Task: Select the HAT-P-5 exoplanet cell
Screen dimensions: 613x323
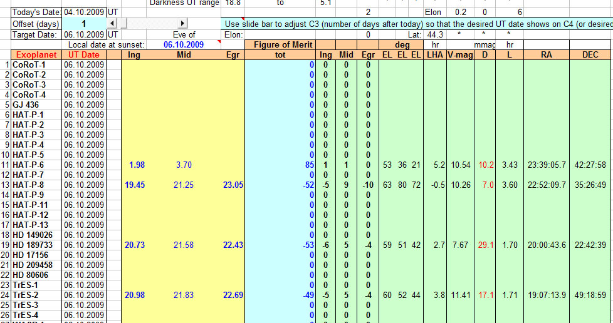Action: (x=36, y=155)
